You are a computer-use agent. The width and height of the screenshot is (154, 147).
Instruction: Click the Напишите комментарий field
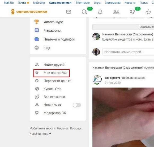click(x=128, y=52)
